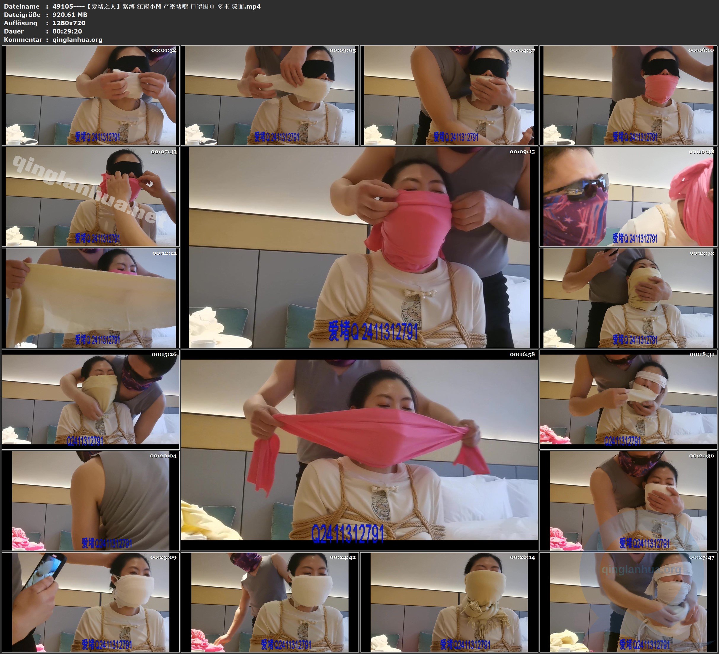Image resolution: width=719 pixels, height=654 pixels.
Task: Click the frame labeled 00:06:10
Action: [x=628, y=95]
